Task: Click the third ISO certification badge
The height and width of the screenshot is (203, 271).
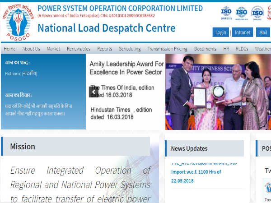Action: pyautogui.click(x=257, y=13)
